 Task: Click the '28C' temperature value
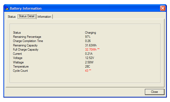87,67
